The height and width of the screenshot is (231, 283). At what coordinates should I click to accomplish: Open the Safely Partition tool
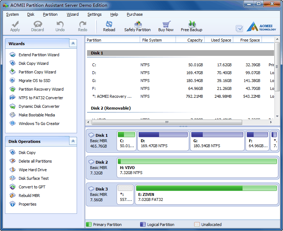tap(137, 27)
